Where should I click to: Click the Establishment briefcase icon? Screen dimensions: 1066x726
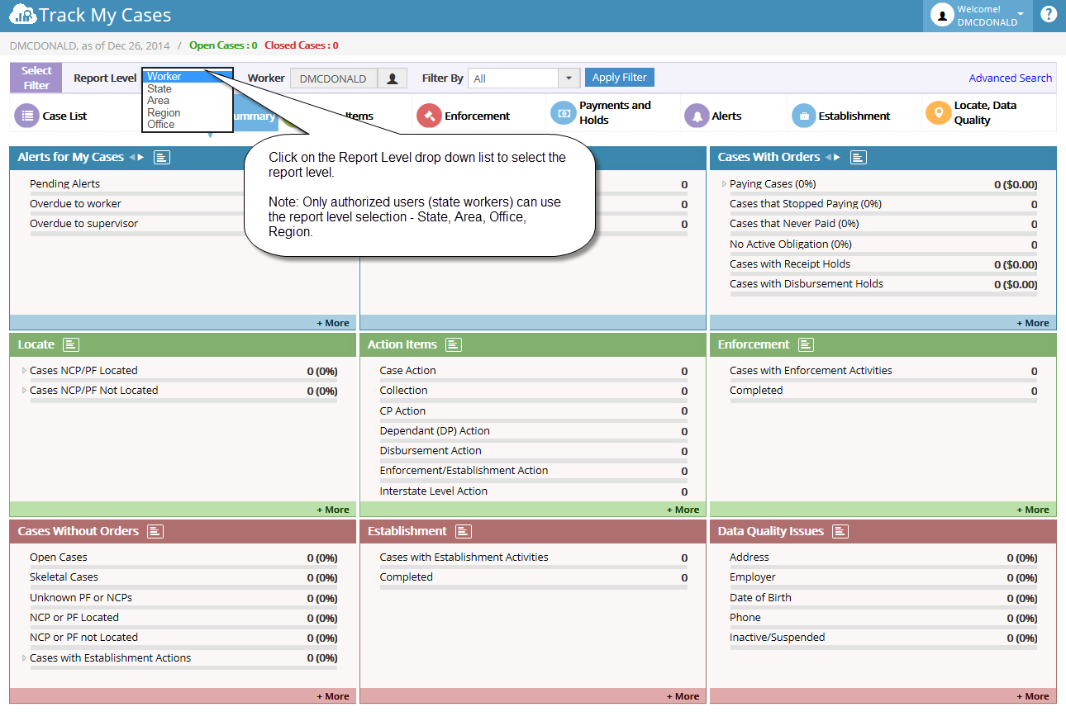(803, 116)
